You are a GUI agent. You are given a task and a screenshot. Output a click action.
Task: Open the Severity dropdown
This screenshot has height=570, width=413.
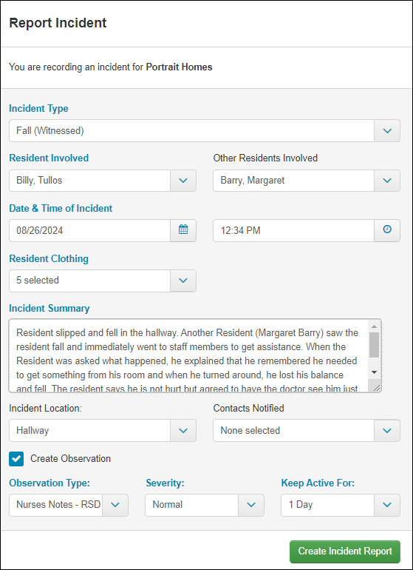click(205, 505)
